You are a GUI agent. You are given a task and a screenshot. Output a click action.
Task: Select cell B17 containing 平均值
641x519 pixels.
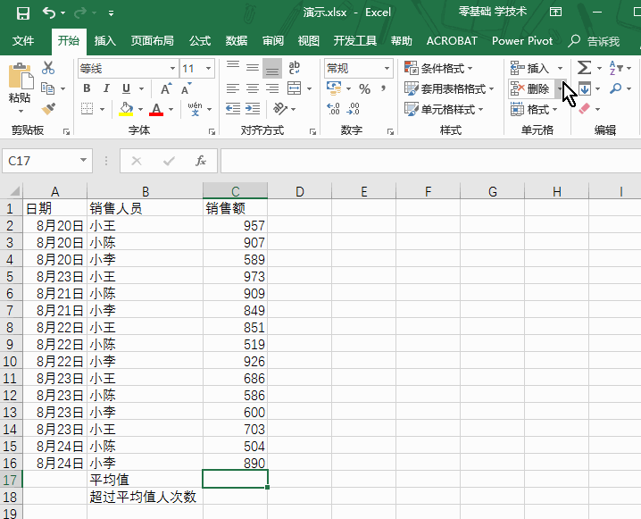pyautogui.click(x=146, y=480)
